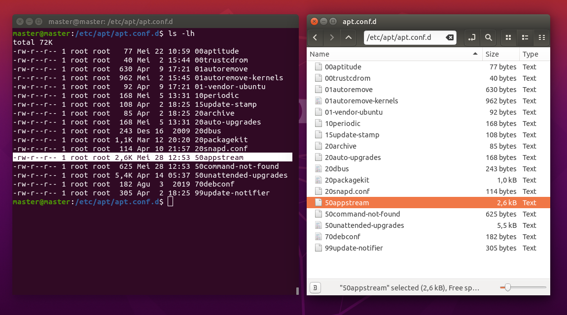Switch to list view mode
Screen dimensions: 567x315
(525, 37)
